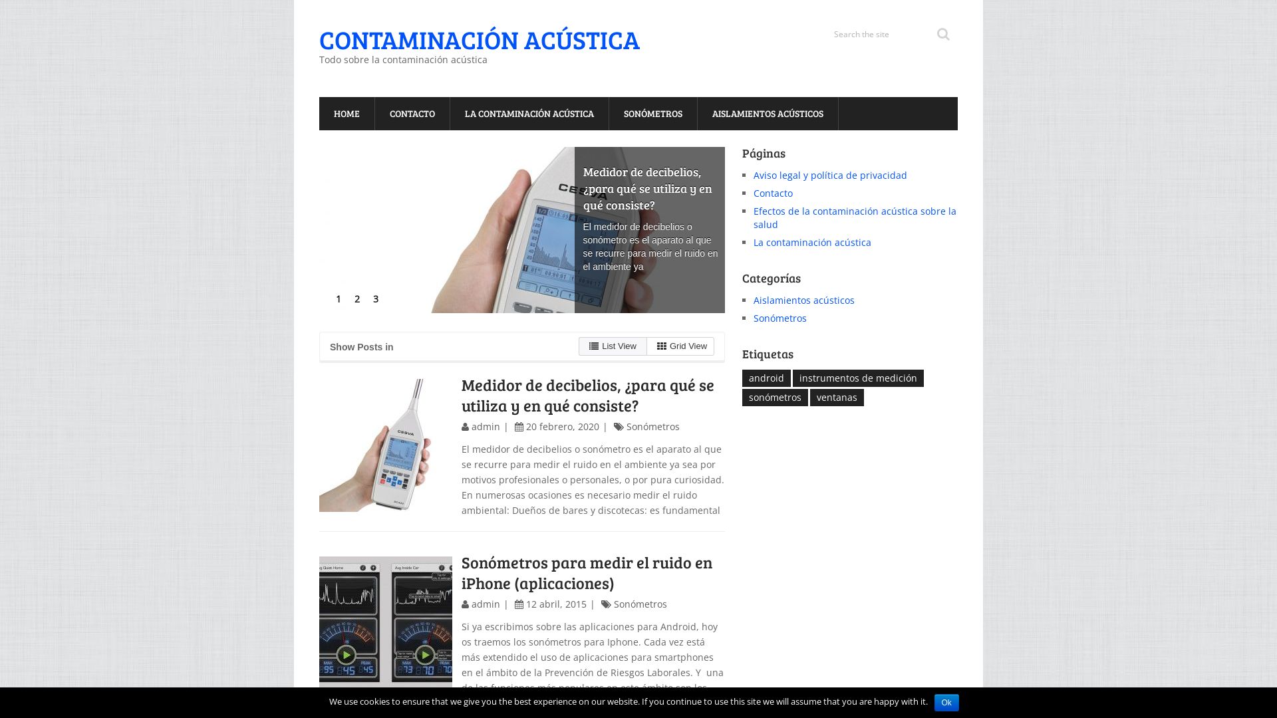Click the android tag icon
The height and width of the screenshot is (718, 1277).
pos(766,378)
